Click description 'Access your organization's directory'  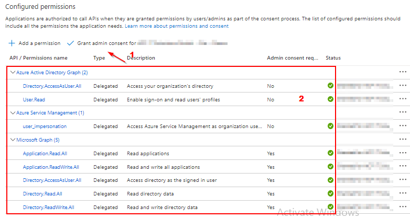170,86
